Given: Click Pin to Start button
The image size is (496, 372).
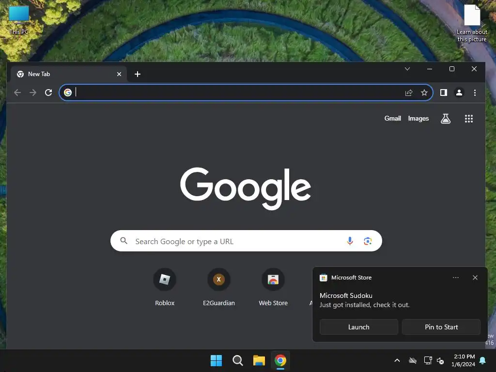Looking at the screenshot, I should [x=441, y=327].
